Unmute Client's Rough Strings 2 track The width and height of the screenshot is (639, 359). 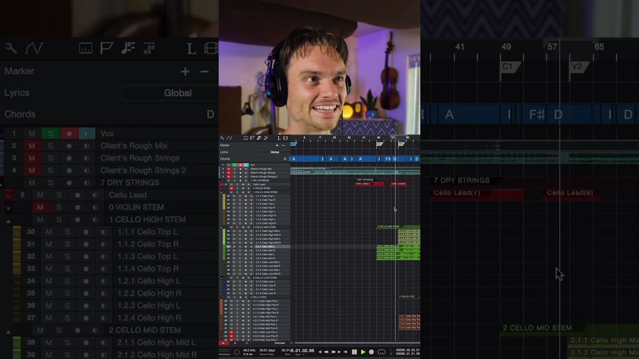[x=229, y=177]
